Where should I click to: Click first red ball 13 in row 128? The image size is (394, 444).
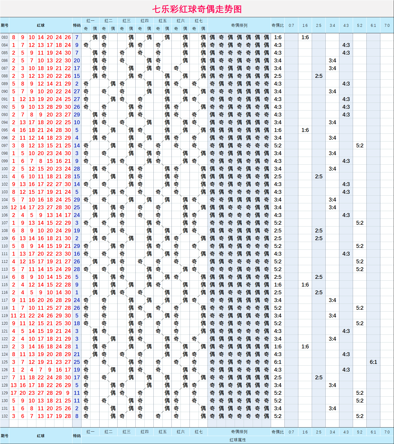(x=14, y=385)
